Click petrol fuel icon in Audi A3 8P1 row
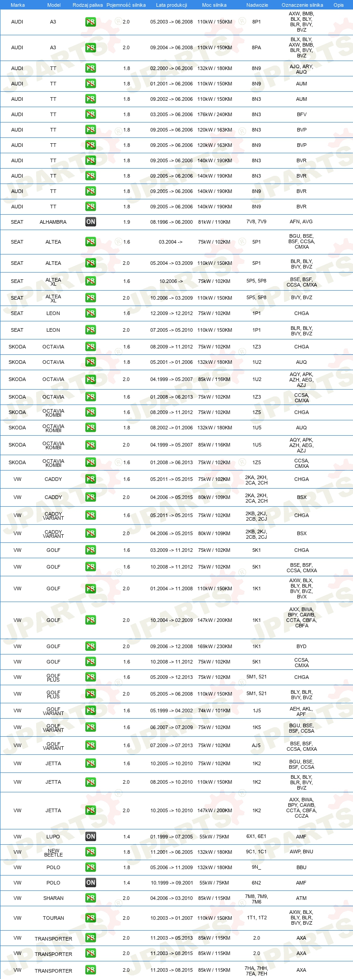Screen dimensions: 353x979 point(90,22)
